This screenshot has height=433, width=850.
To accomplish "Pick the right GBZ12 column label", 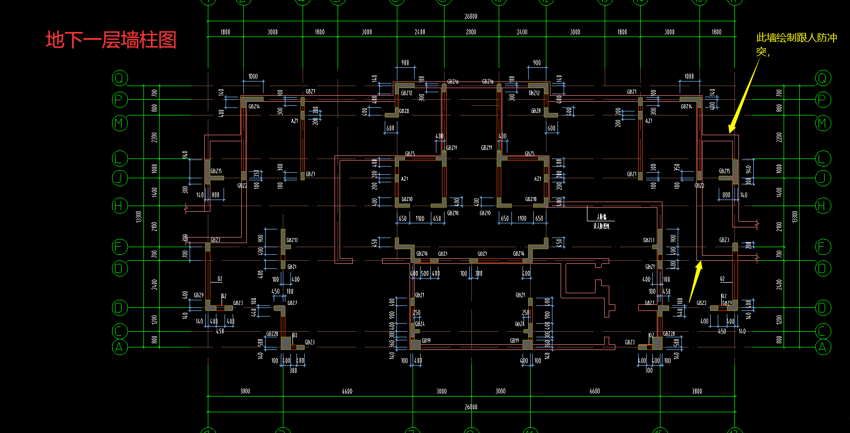I will (534, 93).
